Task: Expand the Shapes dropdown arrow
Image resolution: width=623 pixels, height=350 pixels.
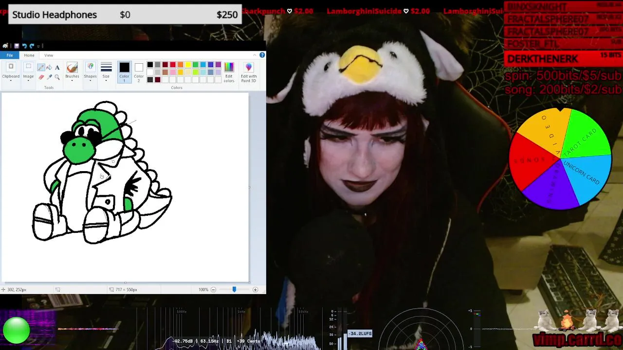Action: point(90,81)
